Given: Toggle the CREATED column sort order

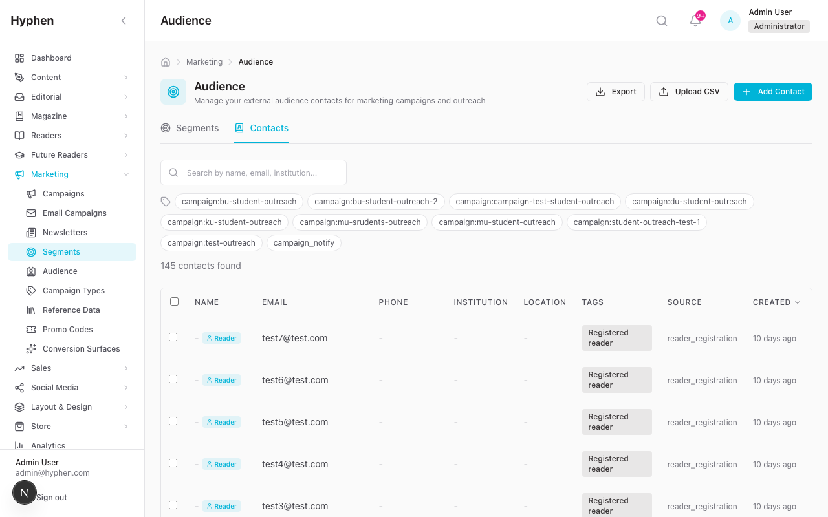Looking at the screenshot, I should tap(776, 302).
